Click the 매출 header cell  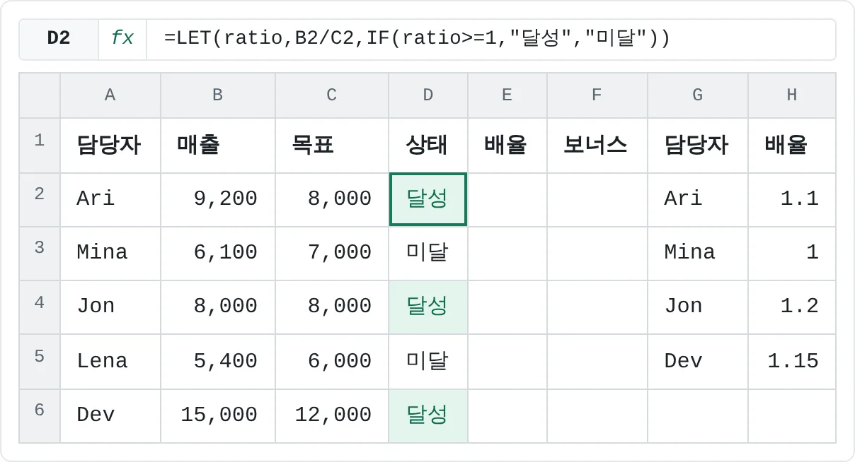tap(218, 146)
